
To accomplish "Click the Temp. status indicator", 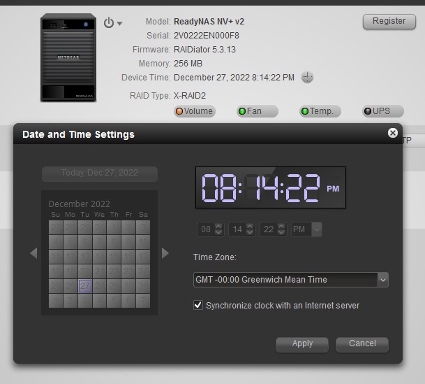I will [x=320, y=111].
